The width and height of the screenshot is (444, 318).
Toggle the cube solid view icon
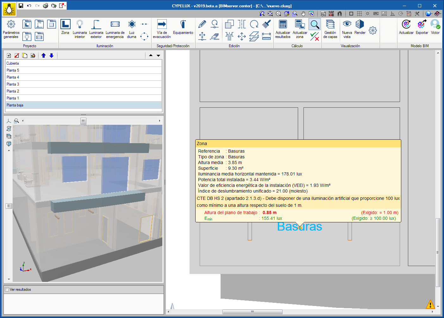[9, 144]
